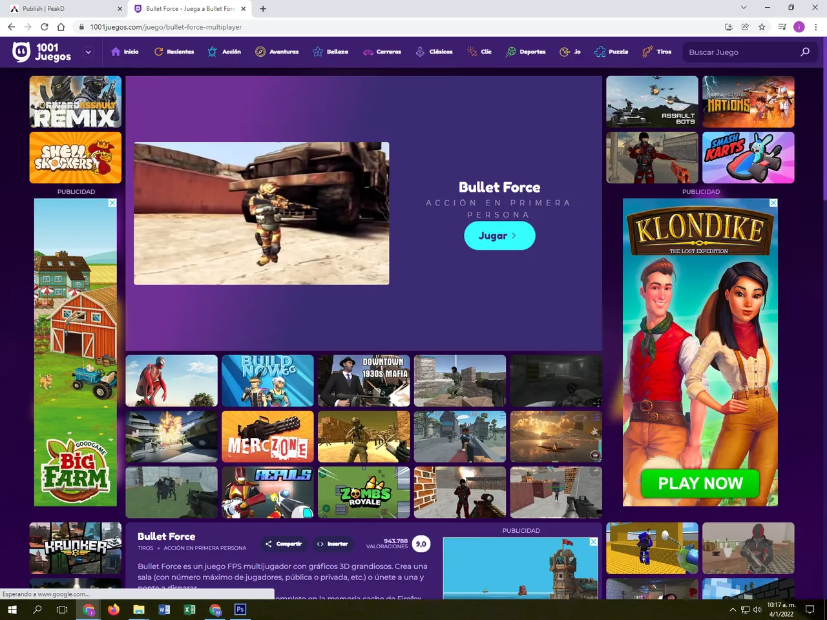The height and width of the screenshot is (620, 827).
Task: Click the Jugar button
Action: click(x=499, y=236)
